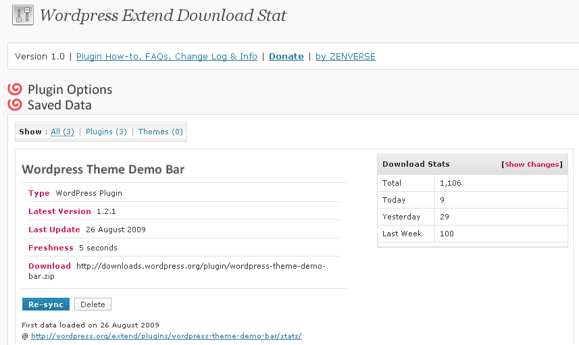Re-sync the Wordpress Theme Demo Bar data
The height and width of the screenshot is (345, 579).
[46, 304]
